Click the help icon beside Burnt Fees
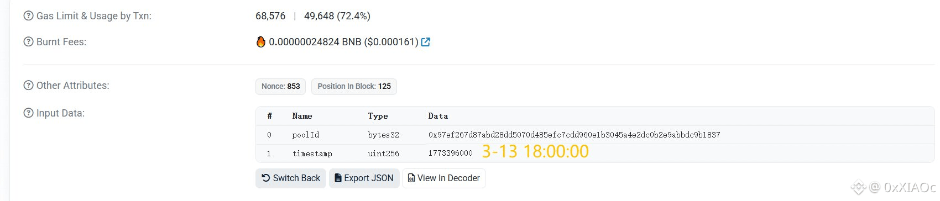Viewport: 940px width, 201px height. pos(28,42)
